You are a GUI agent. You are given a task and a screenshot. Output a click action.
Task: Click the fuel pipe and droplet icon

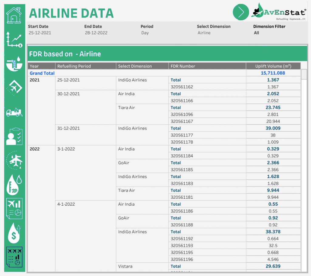pos(14,64)
